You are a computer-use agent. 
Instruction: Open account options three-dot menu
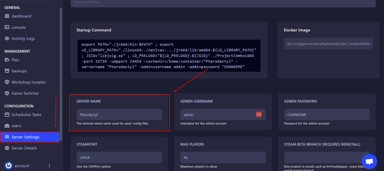49,166
